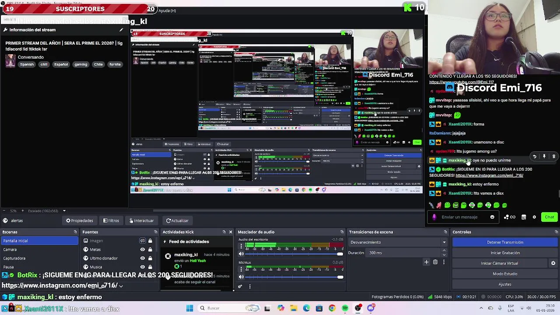Open the emoji picker in chat box

coord(492,217)
